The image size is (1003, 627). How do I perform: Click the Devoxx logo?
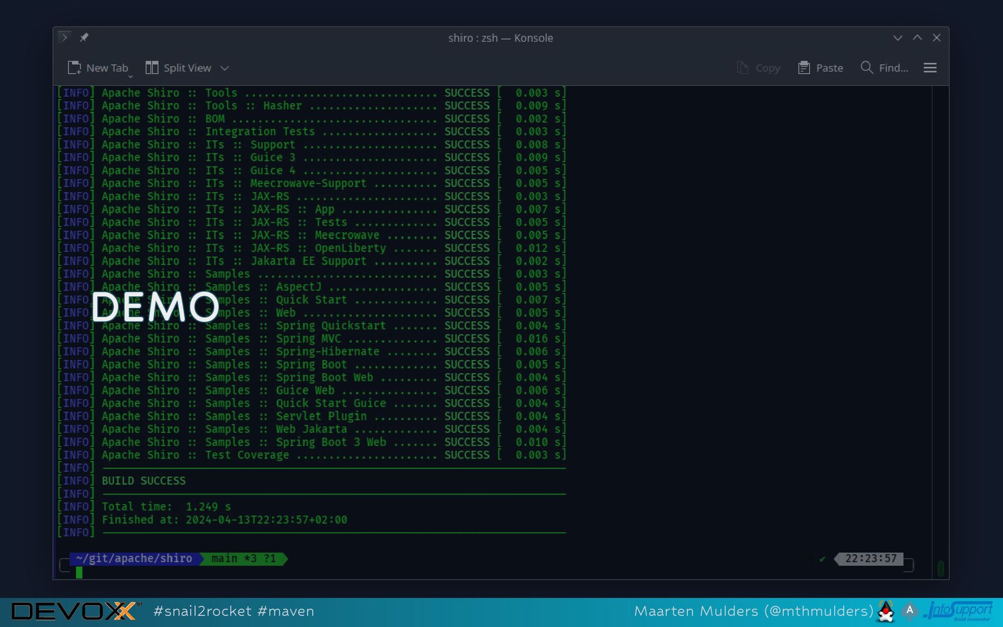(x=74, y=611)
